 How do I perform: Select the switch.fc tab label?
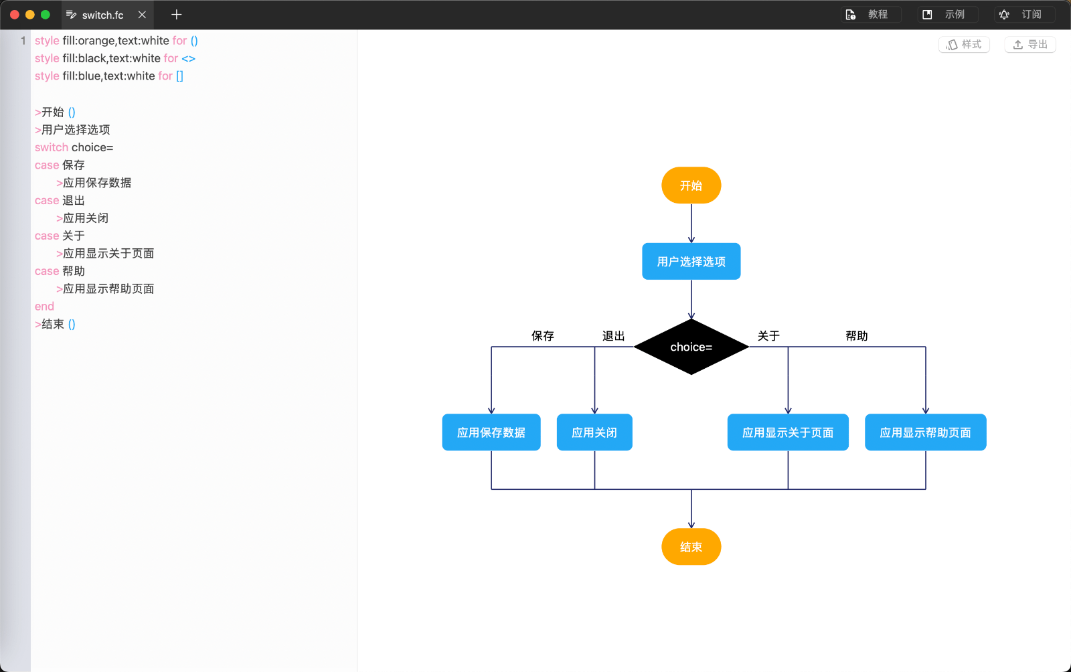(103, 15)
